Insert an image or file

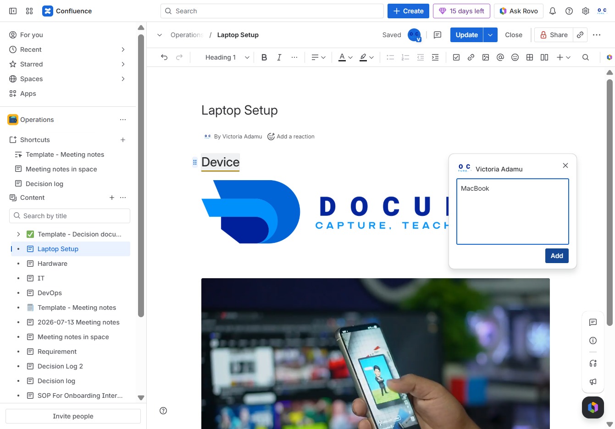[x=486, y=57]
